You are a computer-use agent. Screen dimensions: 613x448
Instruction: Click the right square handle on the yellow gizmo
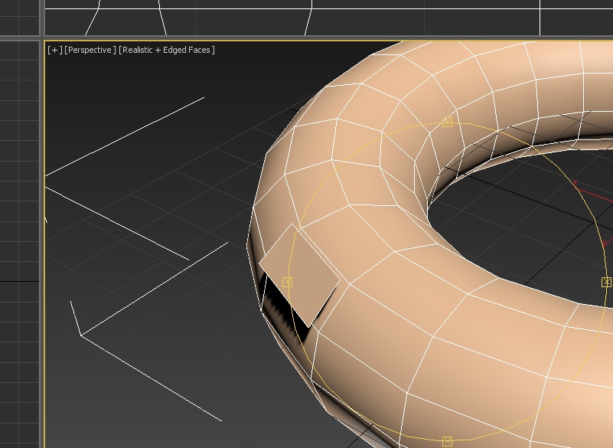[607, 283]
